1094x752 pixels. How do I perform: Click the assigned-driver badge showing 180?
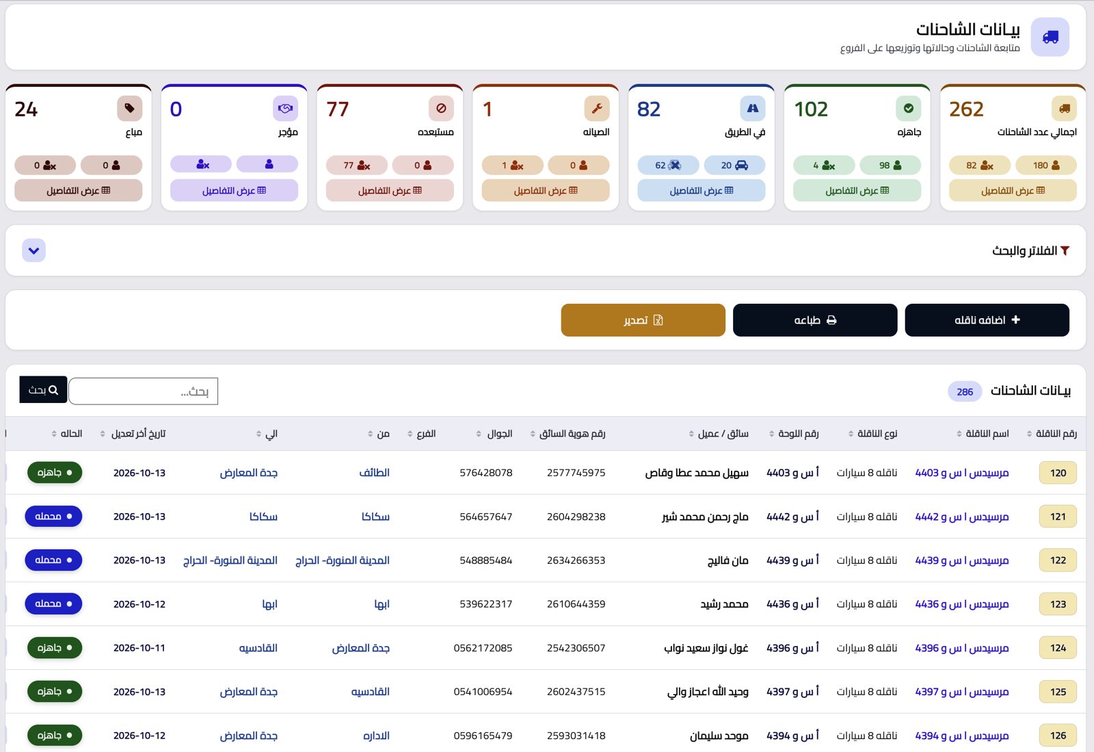tap(1046, 165)
